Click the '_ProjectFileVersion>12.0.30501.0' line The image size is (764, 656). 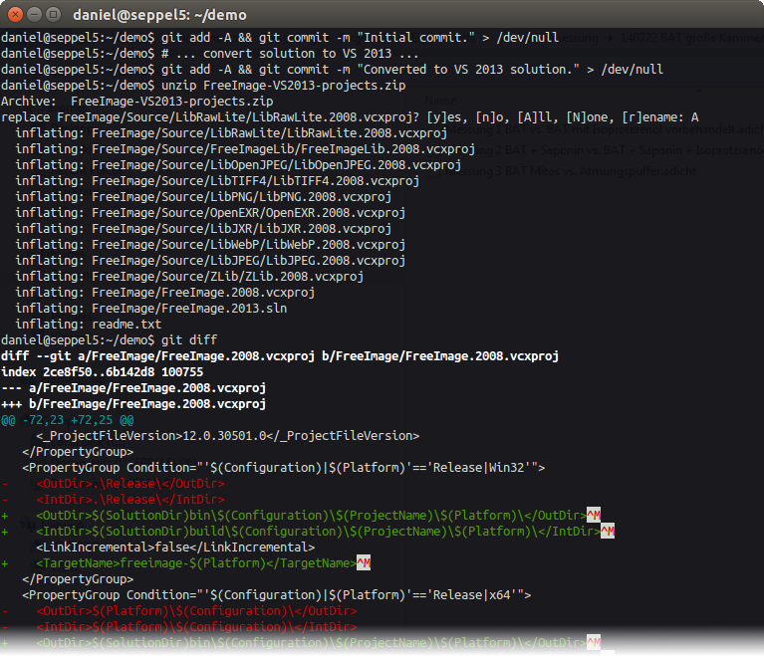pyautogui.click(x=227, y=435)
